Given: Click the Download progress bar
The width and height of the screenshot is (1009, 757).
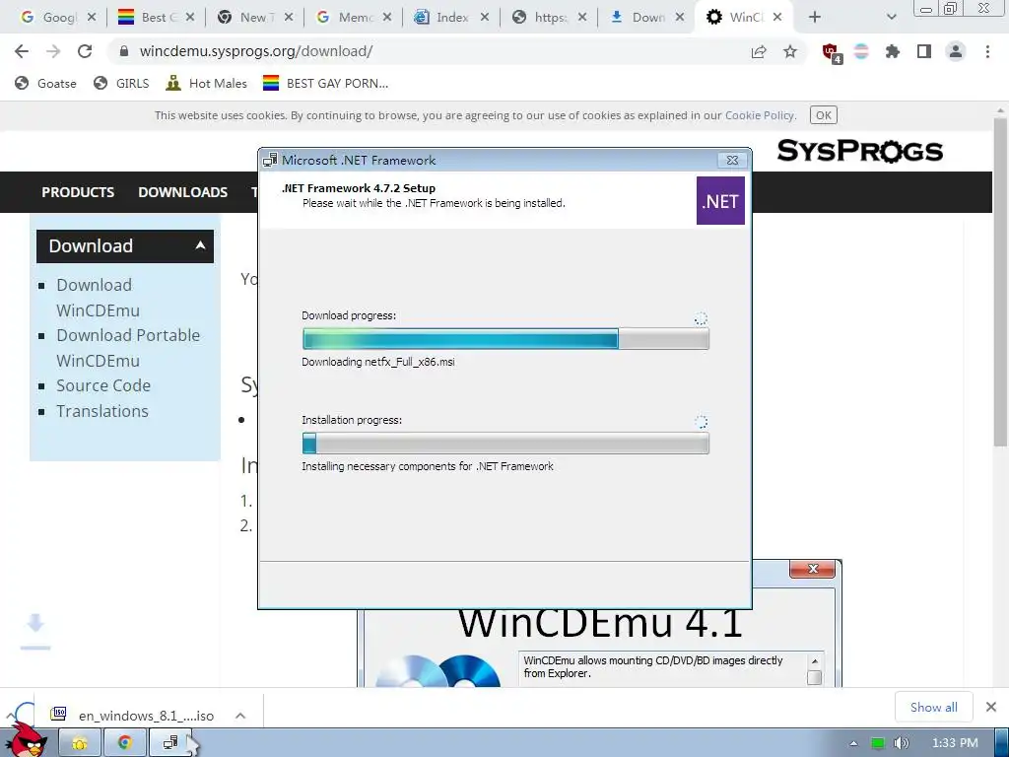Looking at the screenshot, I should (505, 339).
